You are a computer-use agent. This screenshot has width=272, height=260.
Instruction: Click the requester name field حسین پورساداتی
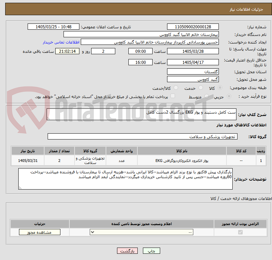[x=150, y=42]
